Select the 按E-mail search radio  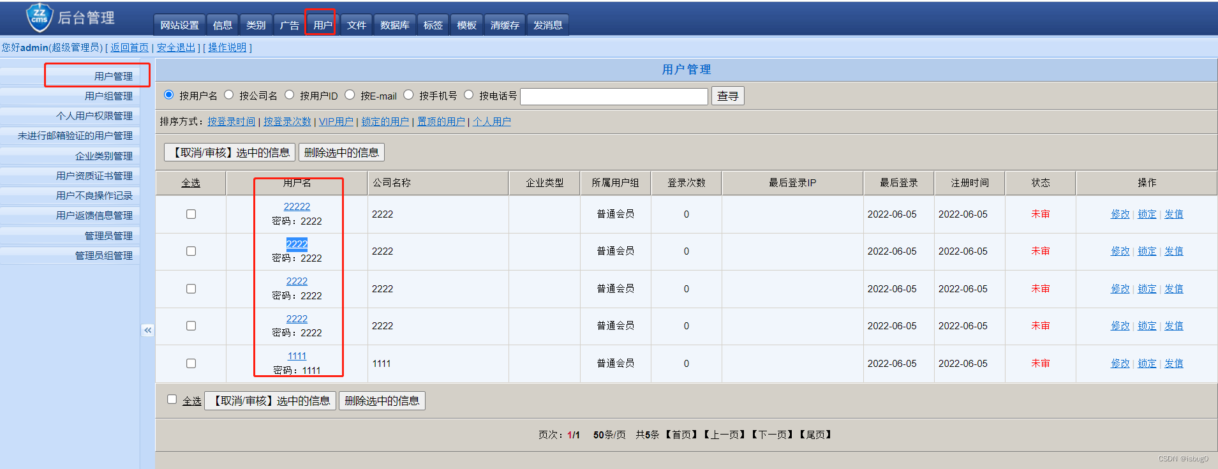(350, 95)
